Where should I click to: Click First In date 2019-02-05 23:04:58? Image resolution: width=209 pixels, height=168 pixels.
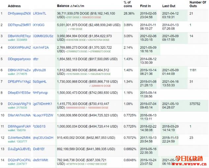tap(148, 15)
